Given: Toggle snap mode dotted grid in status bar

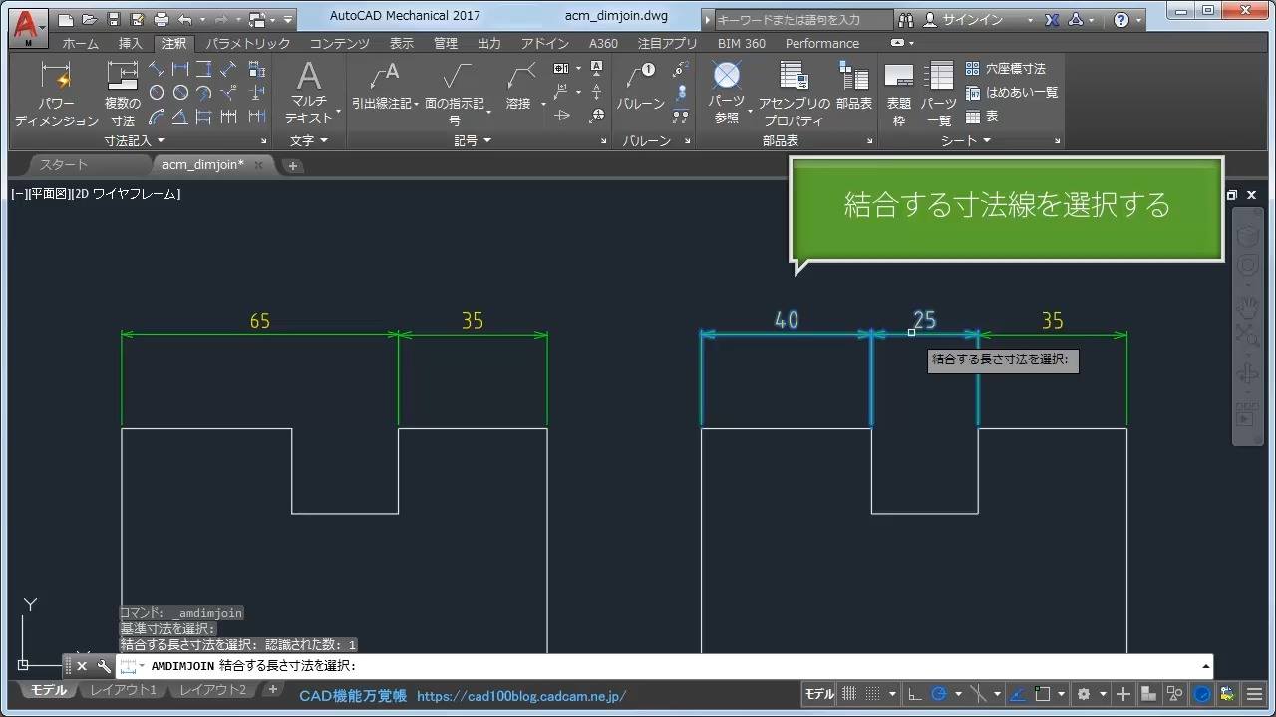Looking at the screenshot, I should [872, 694].
